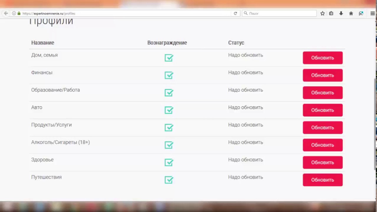
Task: Open the Firefox hamburger menu
Action: [373, 13]
